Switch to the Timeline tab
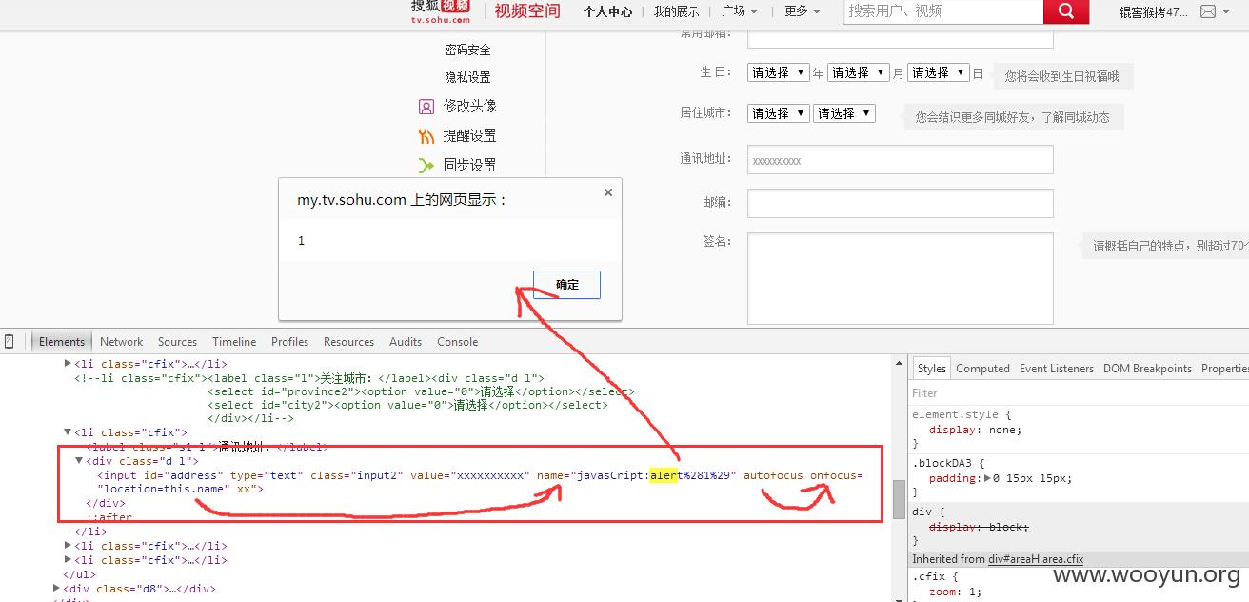The width and height of the screenshot is (1249, 602). tap(234, 342)
